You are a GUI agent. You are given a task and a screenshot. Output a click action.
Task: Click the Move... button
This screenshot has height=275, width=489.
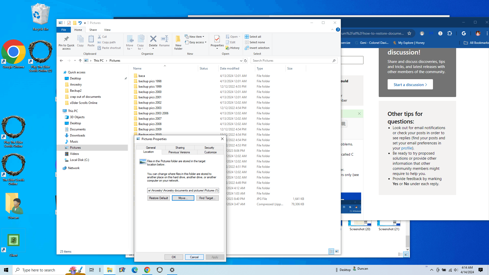tap(183, 198)
